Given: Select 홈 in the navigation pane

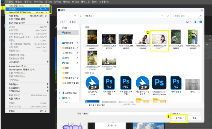Looking at the screenshot, I should (x=64, y=28).
